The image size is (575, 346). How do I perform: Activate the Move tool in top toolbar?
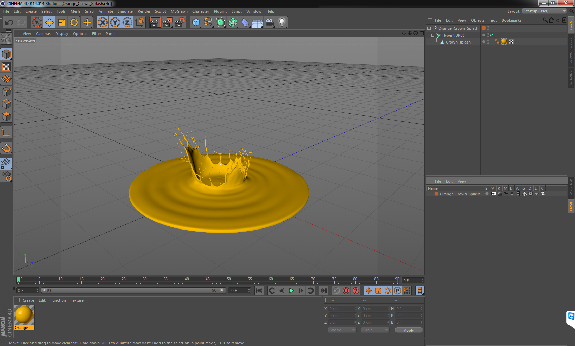click(49, 23)
